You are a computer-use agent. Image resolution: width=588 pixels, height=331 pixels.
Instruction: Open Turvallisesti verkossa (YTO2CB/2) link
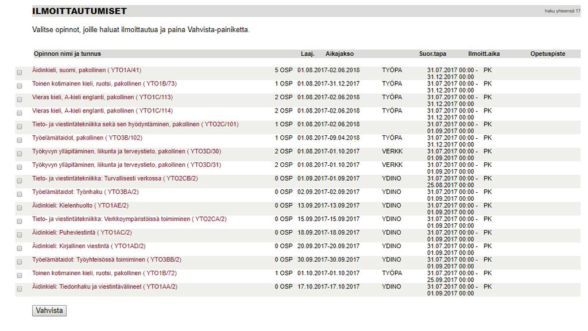click(115, 178)
